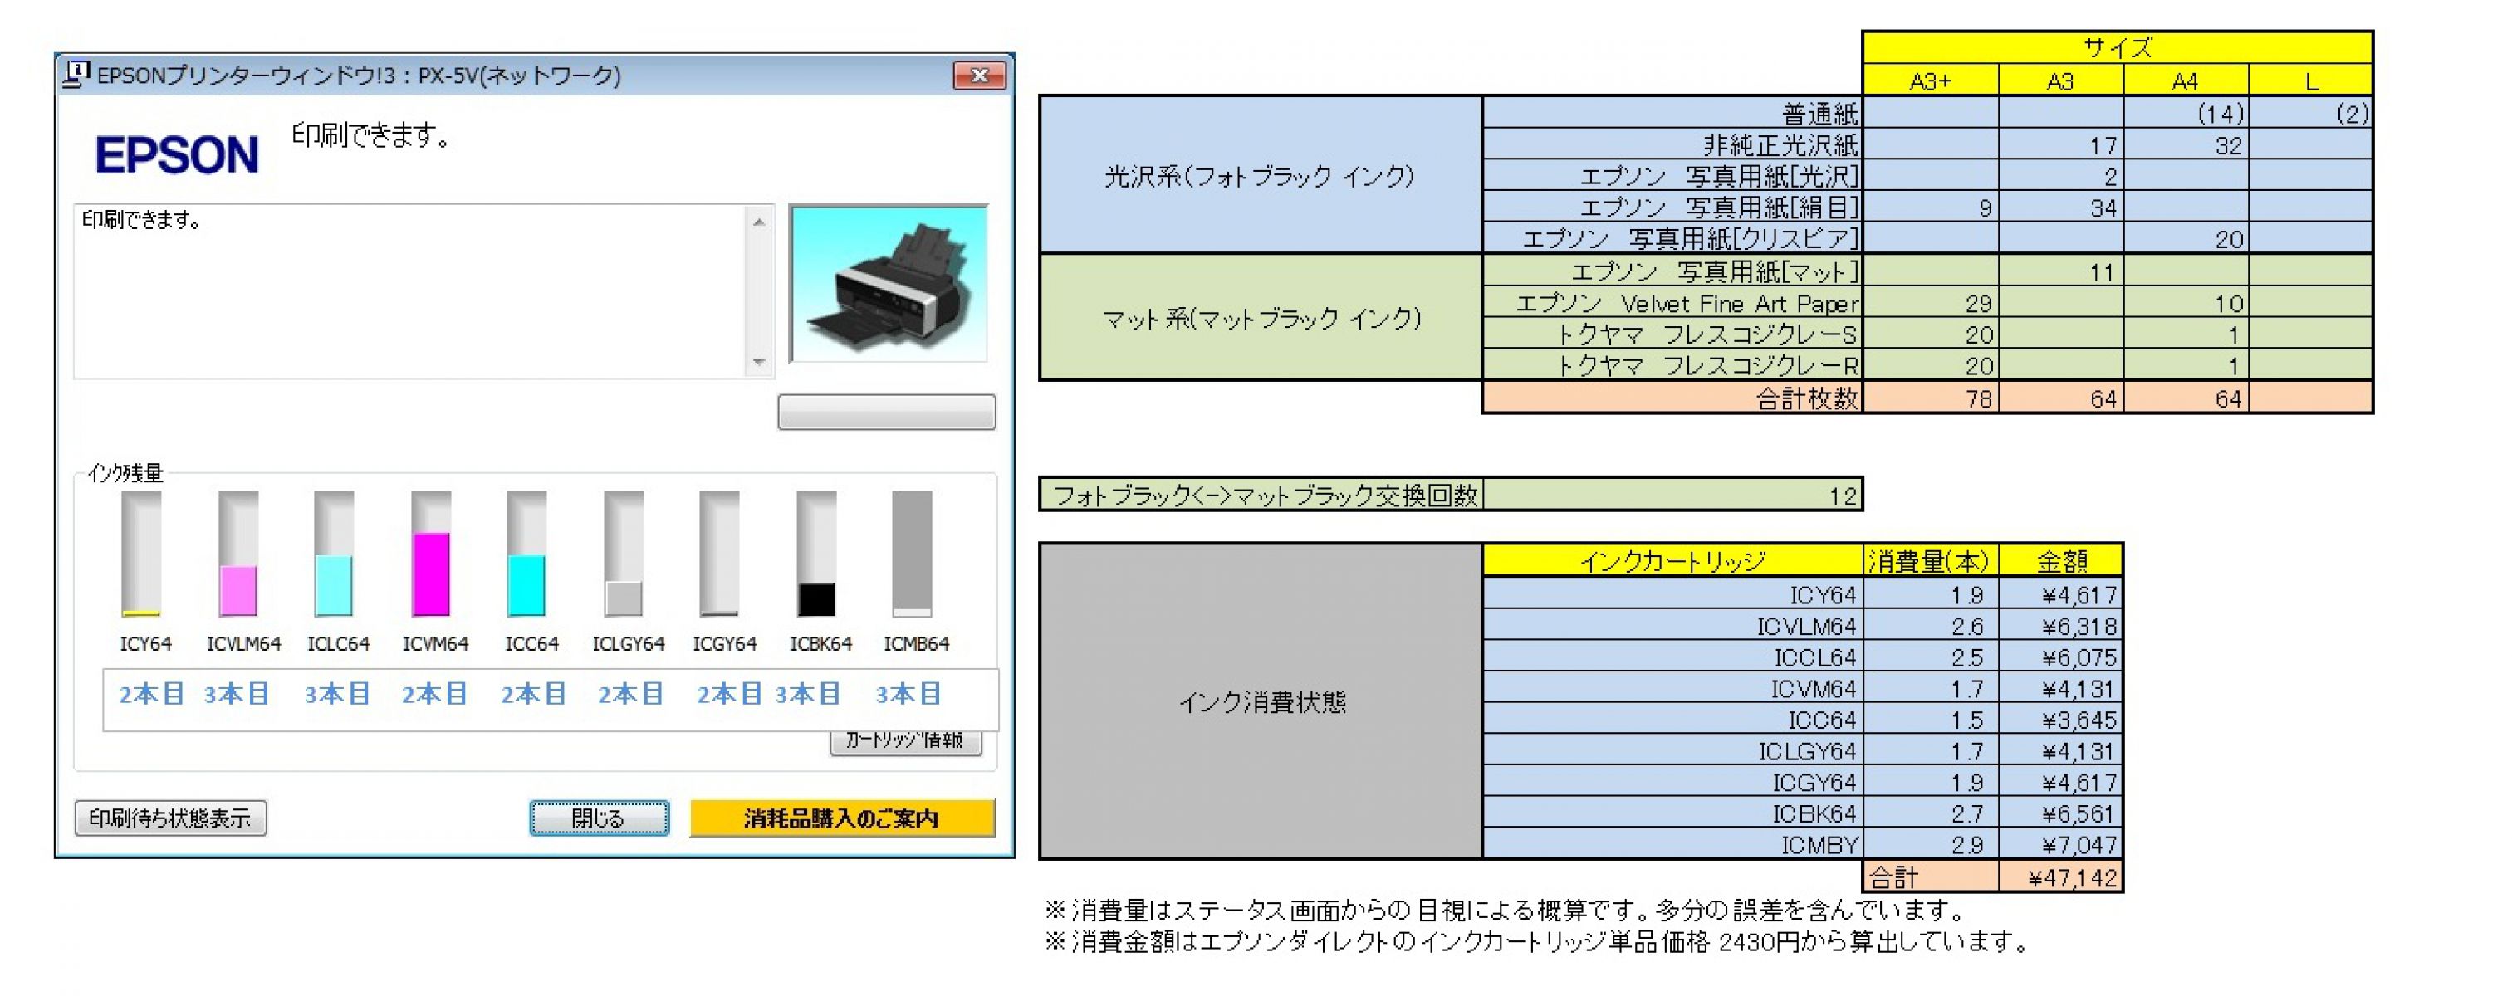Click the ICMB64 label under ink bars
2512x996 pixels.
click(916, 644)
